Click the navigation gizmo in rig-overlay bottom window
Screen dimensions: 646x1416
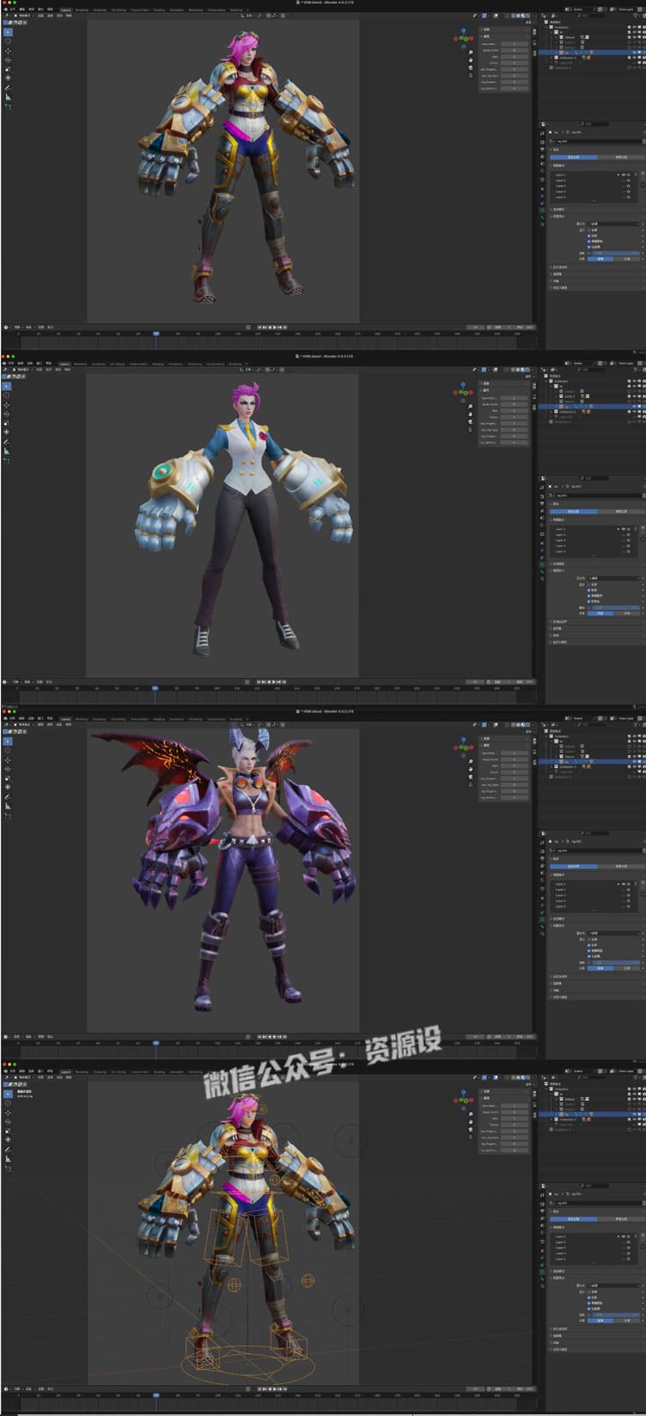coord(463,1101)
